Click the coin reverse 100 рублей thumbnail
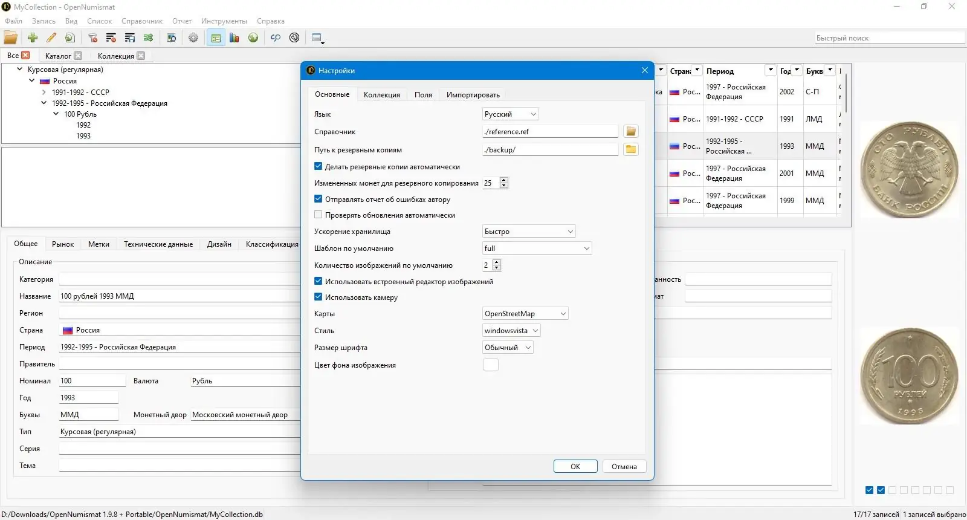 pyautogui.click(x=910, y=376)
